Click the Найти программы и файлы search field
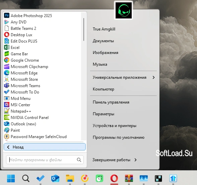This screenshot has height=185, width=197. pyautogui.click(x=45, y=160)
